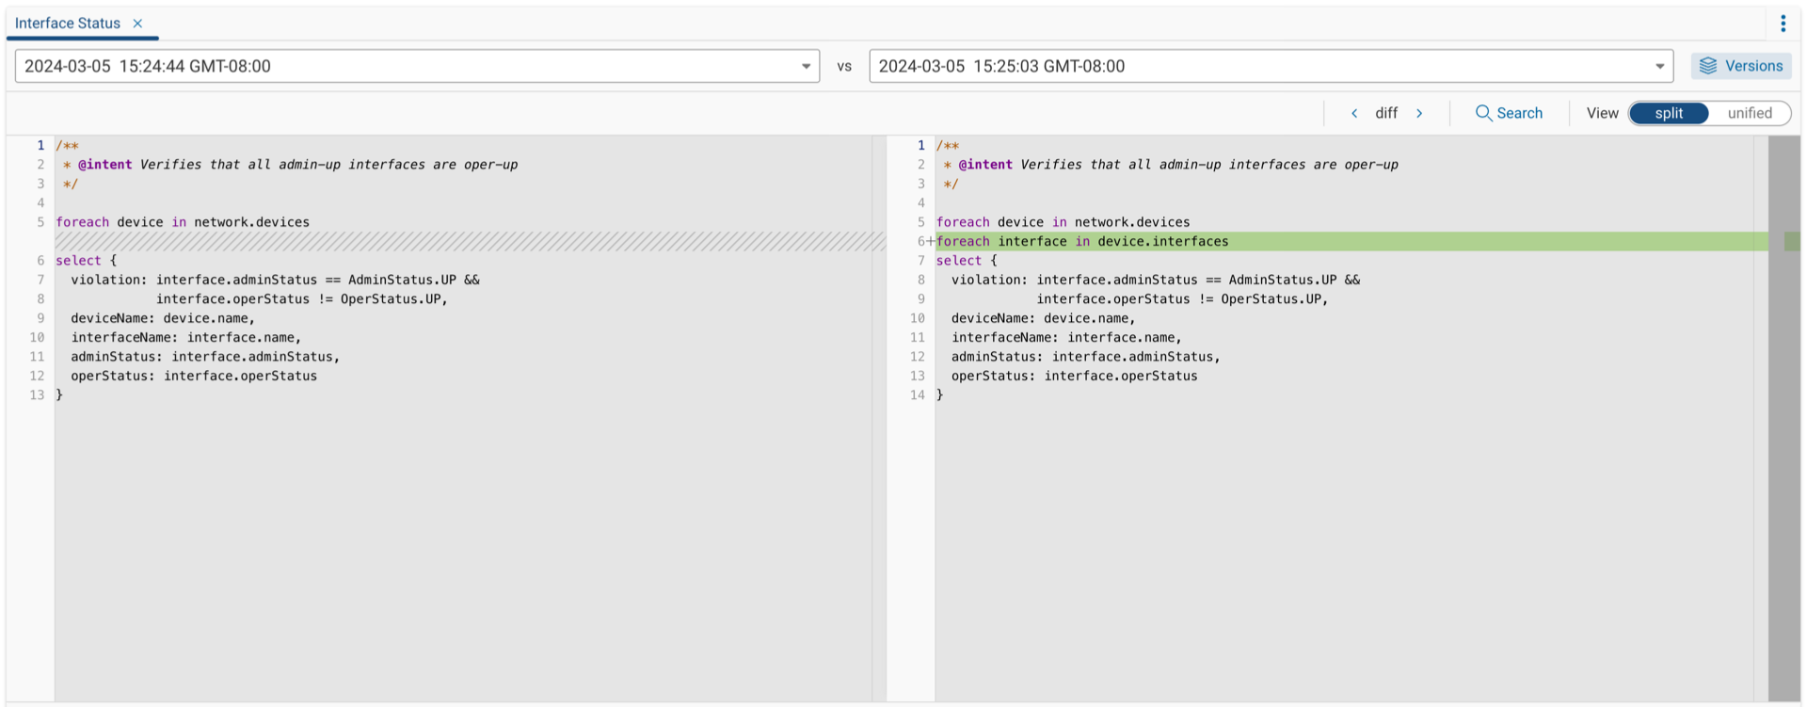Open right version dropdown 15:25:03
Screen dimensions: 1807x707
tap(1271, 66)
